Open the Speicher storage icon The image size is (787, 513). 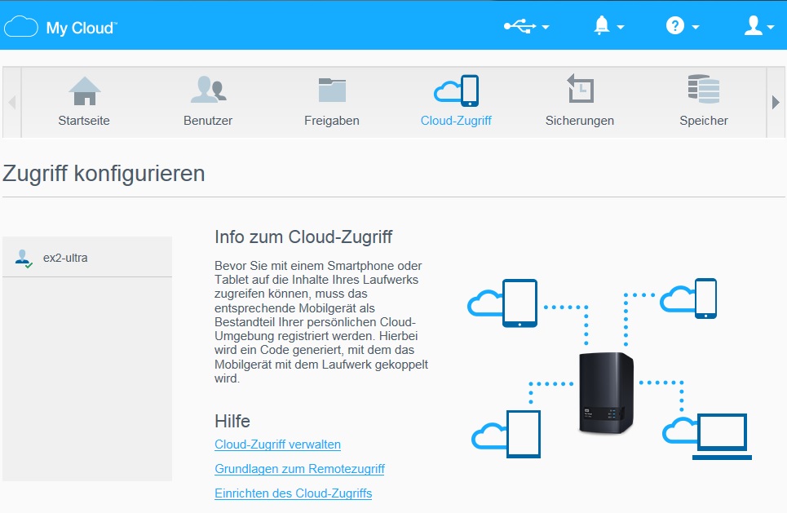tap(704, 89)
